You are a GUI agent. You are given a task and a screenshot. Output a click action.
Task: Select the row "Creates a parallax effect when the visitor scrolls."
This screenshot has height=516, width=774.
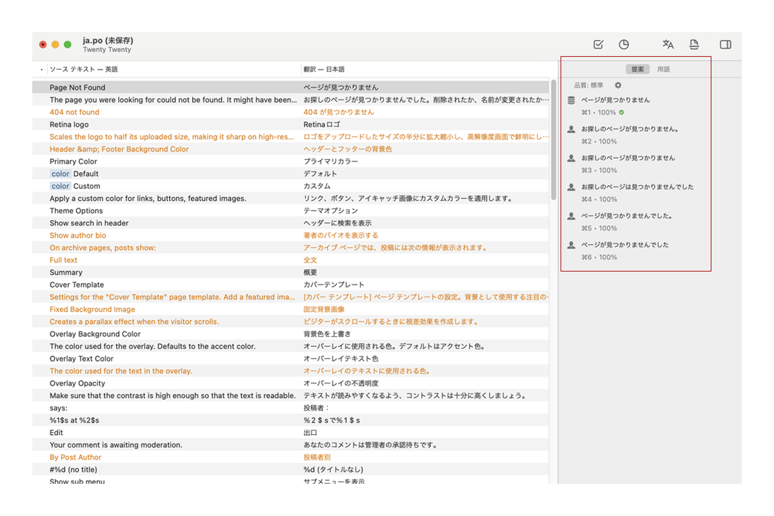(x=291, y=321)
